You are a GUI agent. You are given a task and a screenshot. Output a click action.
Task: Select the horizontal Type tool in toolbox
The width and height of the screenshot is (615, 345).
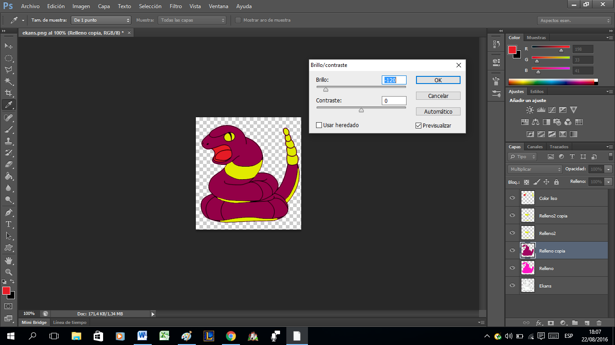click(8, 224)
